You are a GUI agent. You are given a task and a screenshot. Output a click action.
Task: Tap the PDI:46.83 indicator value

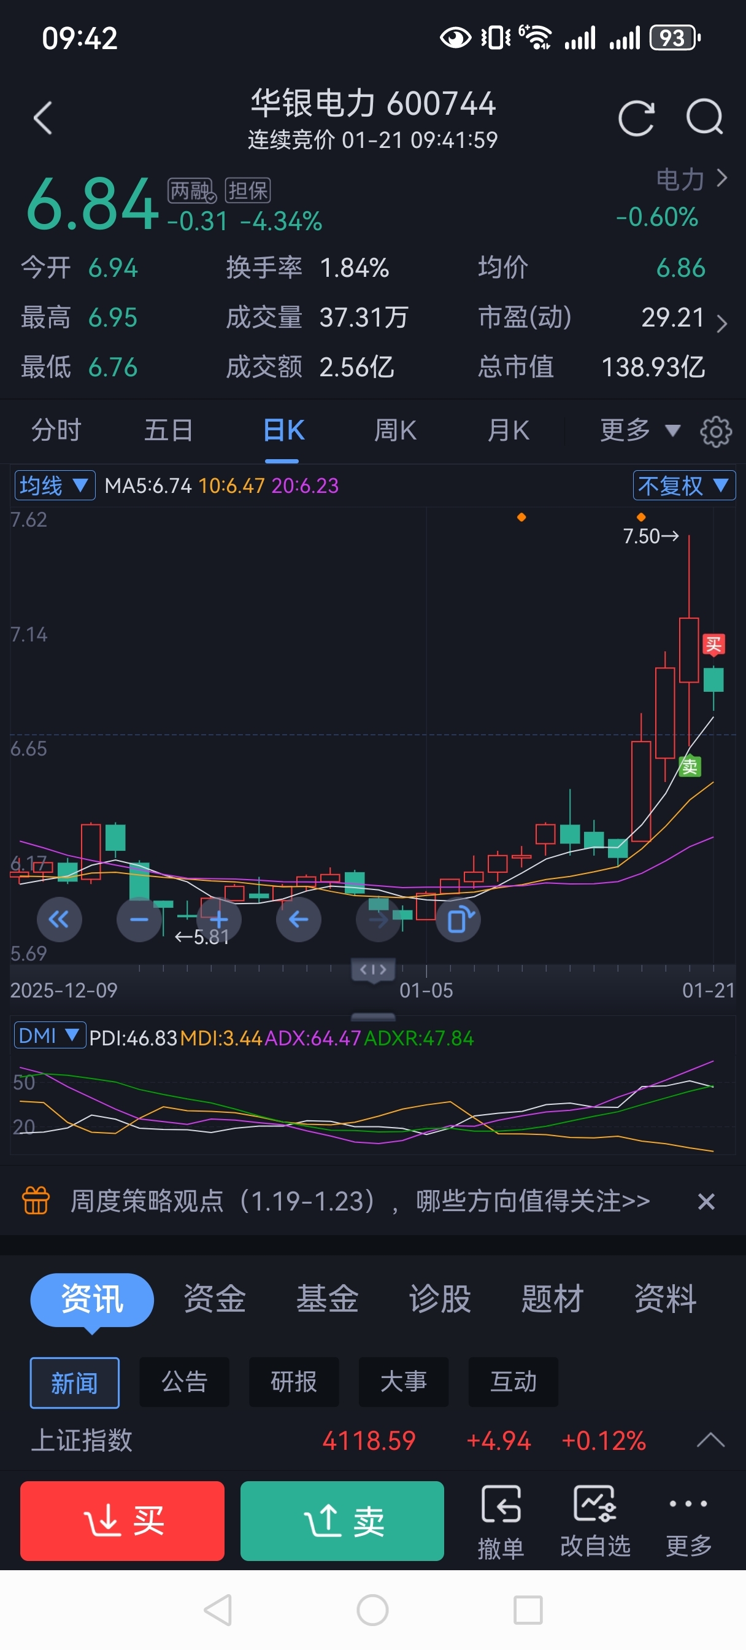[133, 1037]
